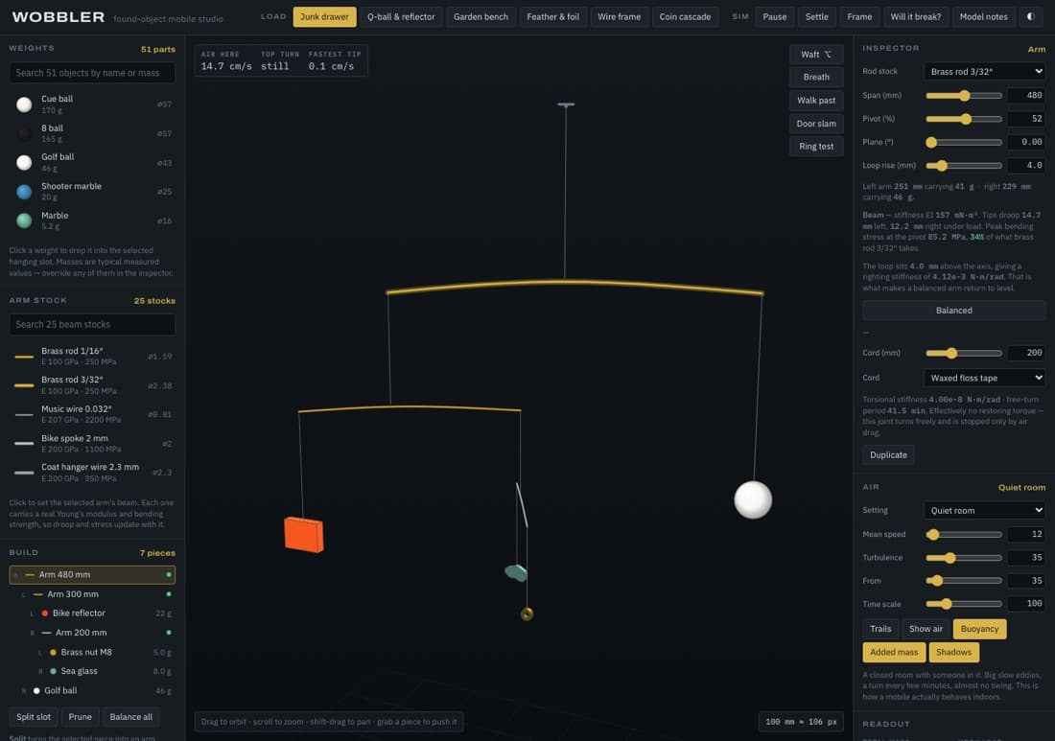The image size is (1055, 741).
Task: Open the Cord type dropdown
Action: [985, 378]
